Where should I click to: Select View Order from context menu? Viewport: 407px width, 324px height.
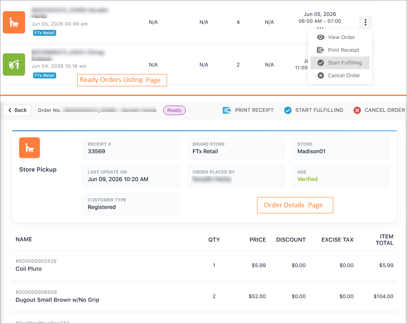coord(340,37)
